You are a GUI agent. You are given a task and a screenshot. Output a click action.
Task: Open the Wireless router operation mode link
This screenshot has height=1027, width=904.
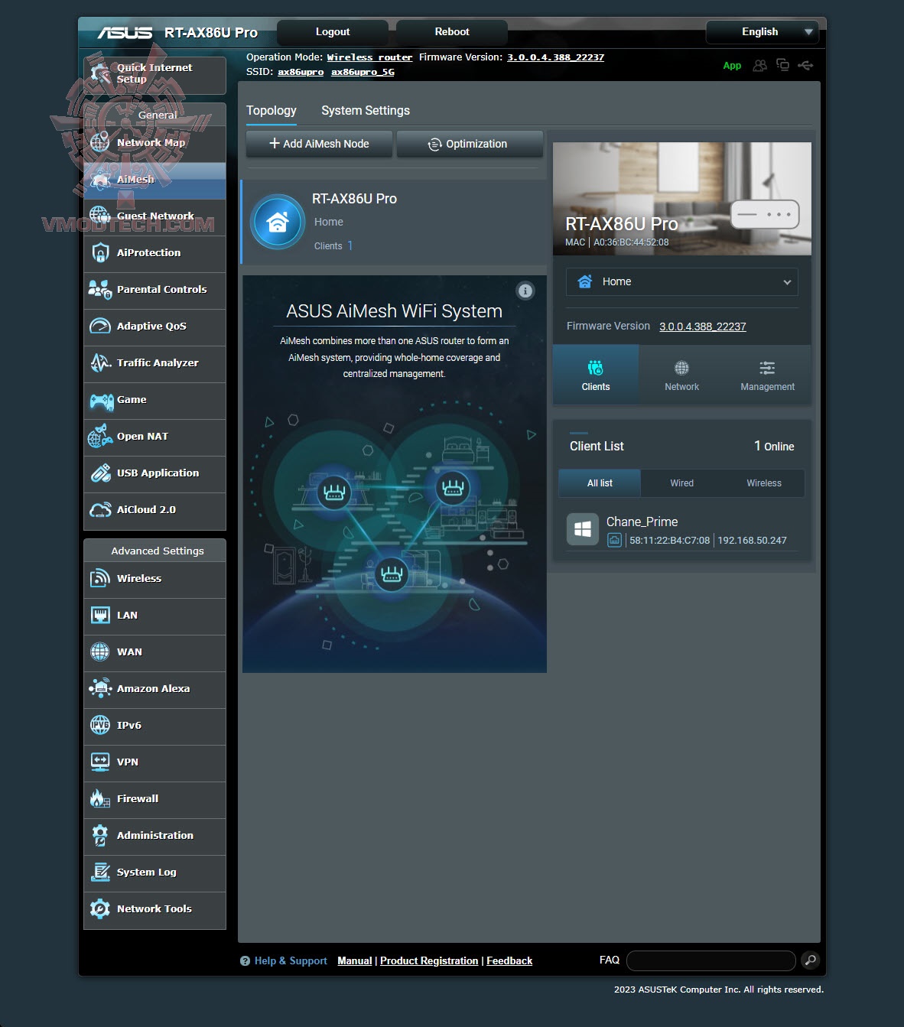[369, 57]
